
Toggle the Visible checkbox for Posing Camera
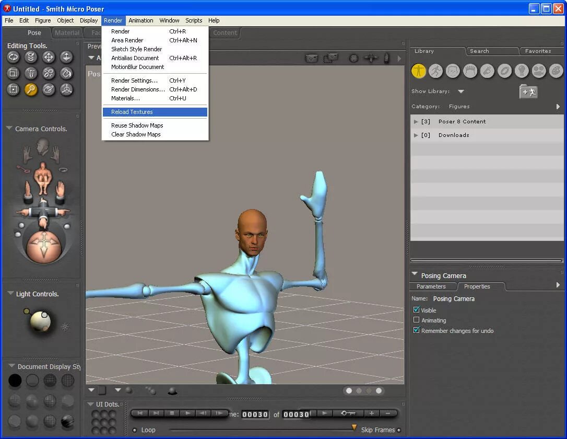click(417, 310)
